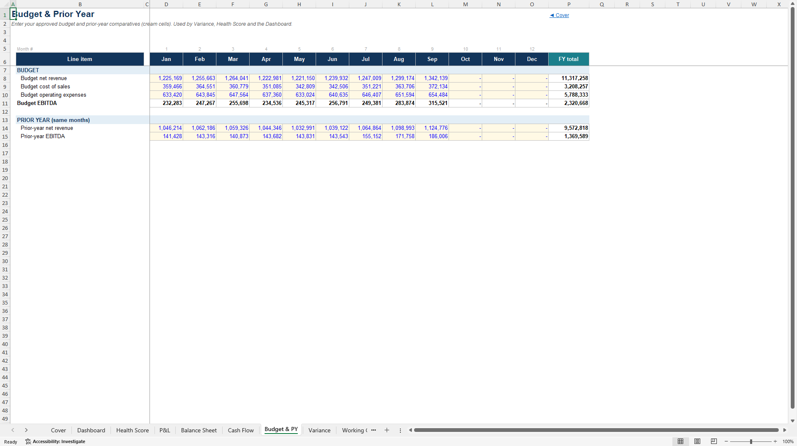Viewport: 797px width, 446px height.
Task: Select column P header
Action: (x=569, y=4)
